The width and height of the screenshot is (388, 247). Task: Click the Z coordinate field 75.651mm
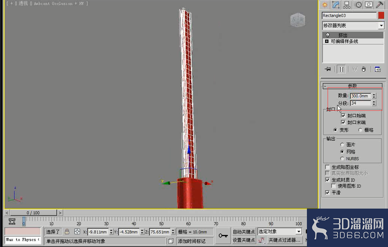coord(160,232)
